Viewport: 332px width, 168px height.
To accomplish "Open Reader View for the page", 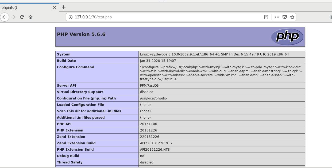I will pos(266,17).
